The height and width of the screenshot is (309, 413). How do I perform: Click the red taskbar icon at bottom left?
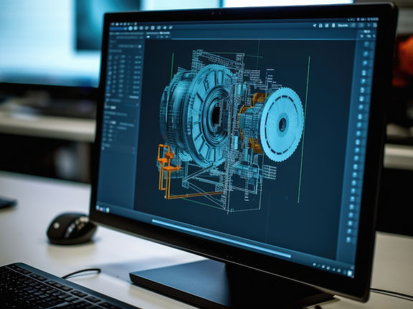click(x=102, y=209)
